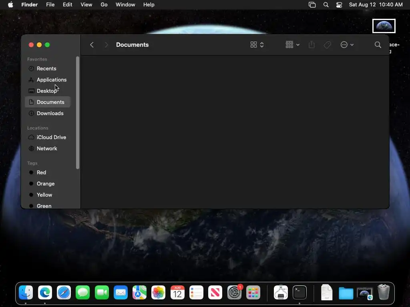Open Maps from the Dock
Image resolution: width=410 pixels, height=307 pixels.
coord(139,292)
